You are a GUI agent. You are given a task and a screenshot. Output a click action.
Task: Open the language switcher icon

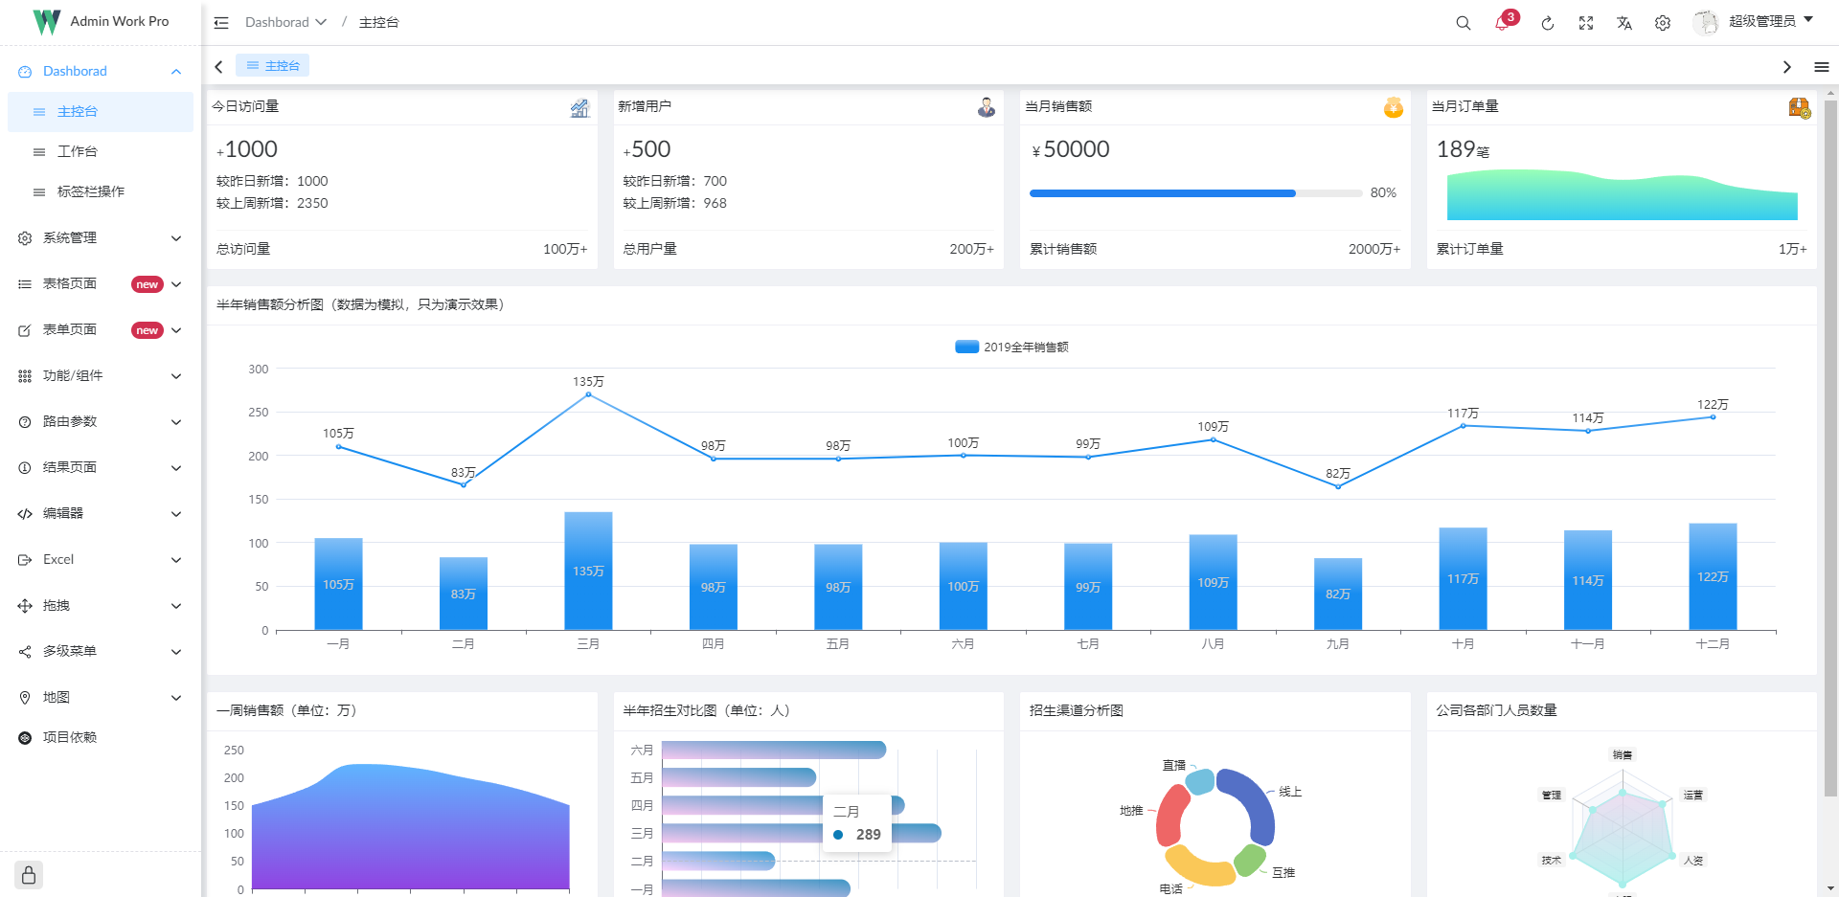coord(1624,22)
